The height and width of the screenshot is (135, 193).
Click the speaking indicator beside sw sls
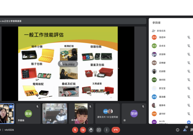pyautogui.click(x=189, y=122)
